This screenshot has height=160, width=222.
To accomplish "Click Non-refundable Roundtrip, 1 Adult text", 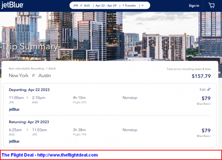I will (x=32, y=69).
